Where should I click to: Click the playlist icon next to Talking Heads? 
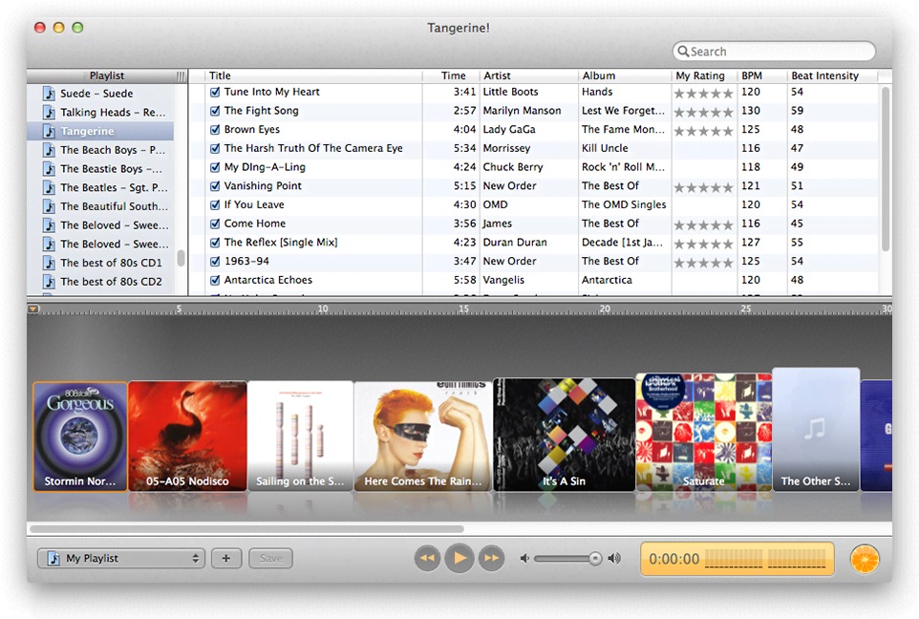pos(50,113)
